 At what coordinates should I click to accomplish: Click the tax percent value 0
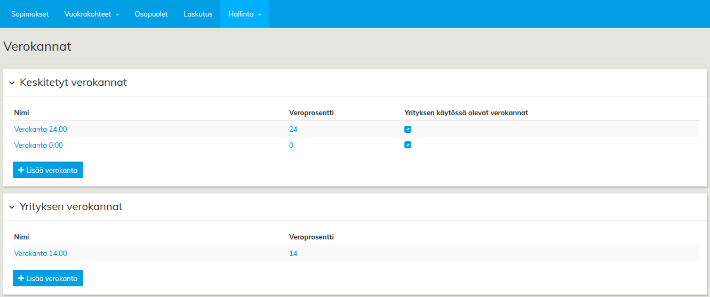click(291, 145)
